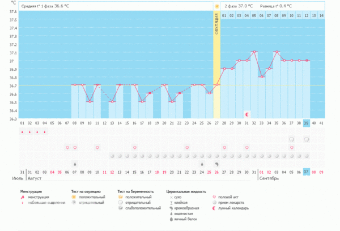Select the menstruation drop icon on cycle day 01
The height and width of the screenshot is (231, 340).
[x=22, y=132]
